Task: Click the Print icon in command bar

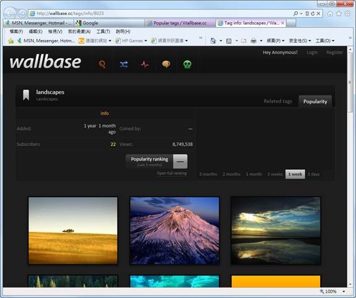Action: [x=253, y=41]
